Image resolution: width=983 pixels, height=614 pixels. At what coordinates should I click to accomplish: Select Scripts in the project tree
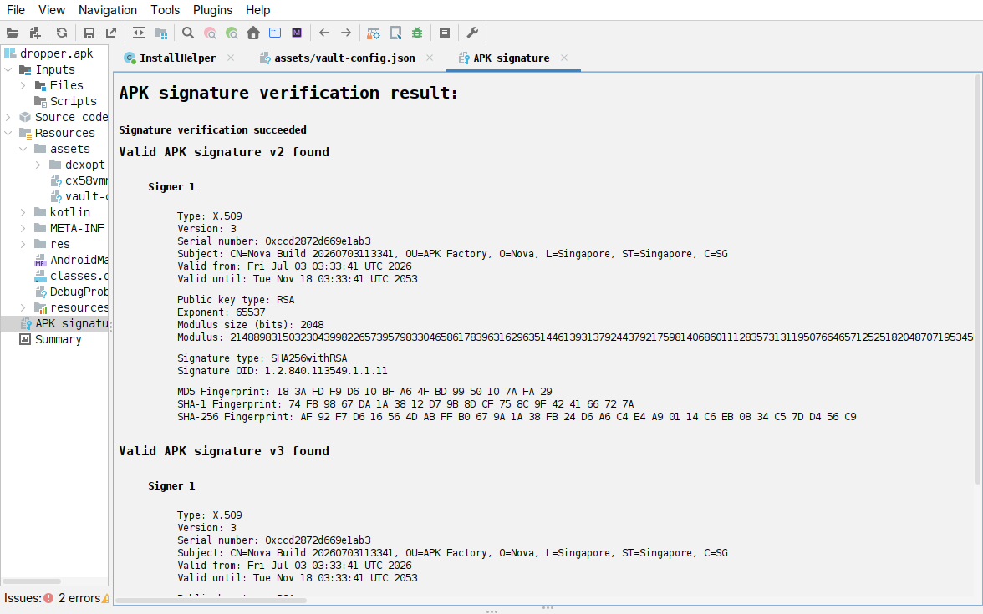(x=73, y=102)
